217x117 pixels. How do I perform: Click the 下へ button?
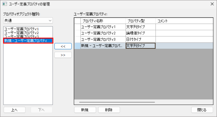point(41,110)
